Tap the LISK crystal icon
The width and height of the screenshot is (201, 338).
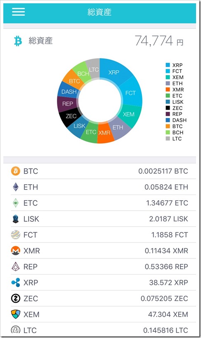(16, 219)
